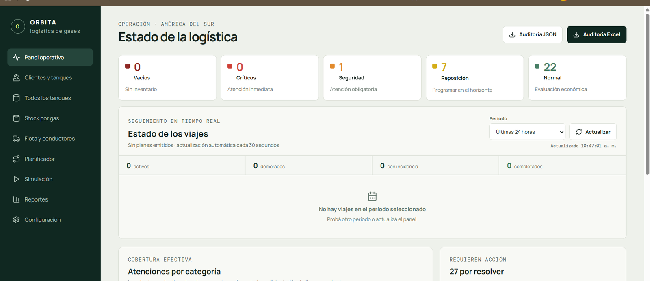Viewport: 650px width, 281px height.
Task: Click the Stock por gas cylinder icon
Action: pyautogui.click(x=16, y=118)
